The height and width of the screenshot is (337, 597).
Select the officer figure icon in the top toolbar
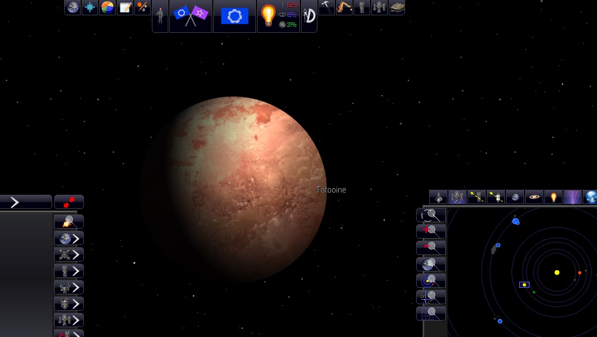click(x=160, y=15)
